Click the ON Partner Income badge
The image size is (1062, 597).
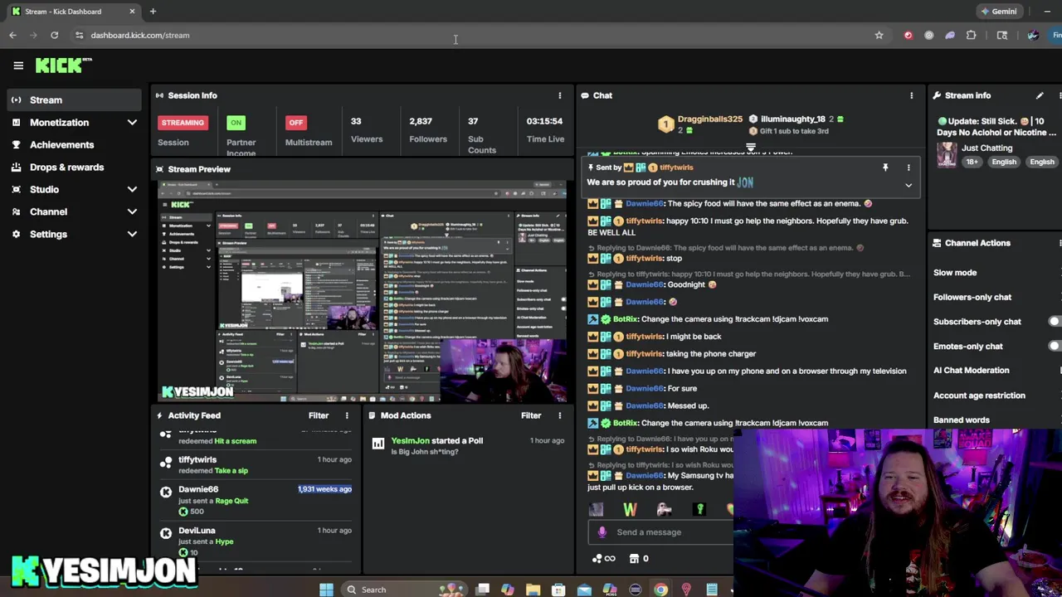click(236, 123)
